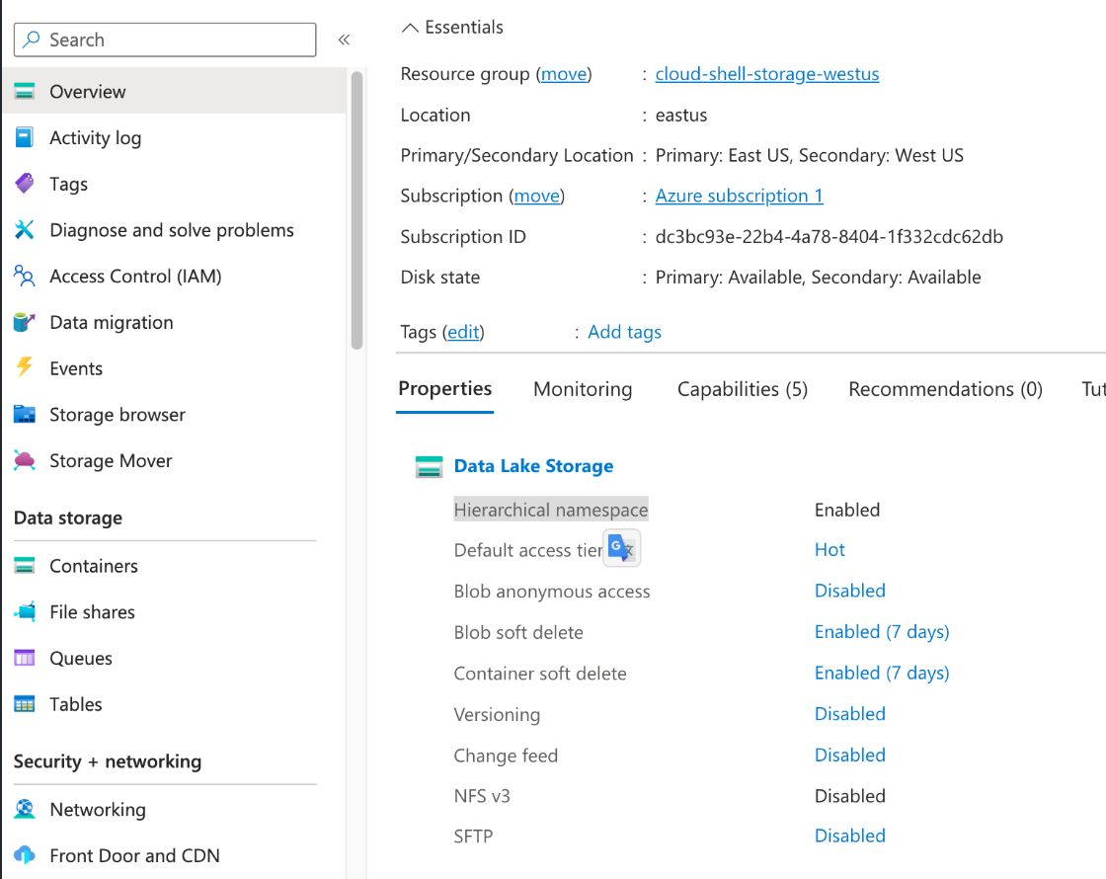Open Blob soft delete Enabled (7 days) setting
Image resolution: width=1106 pixels, height=879 pixels.
881,632
